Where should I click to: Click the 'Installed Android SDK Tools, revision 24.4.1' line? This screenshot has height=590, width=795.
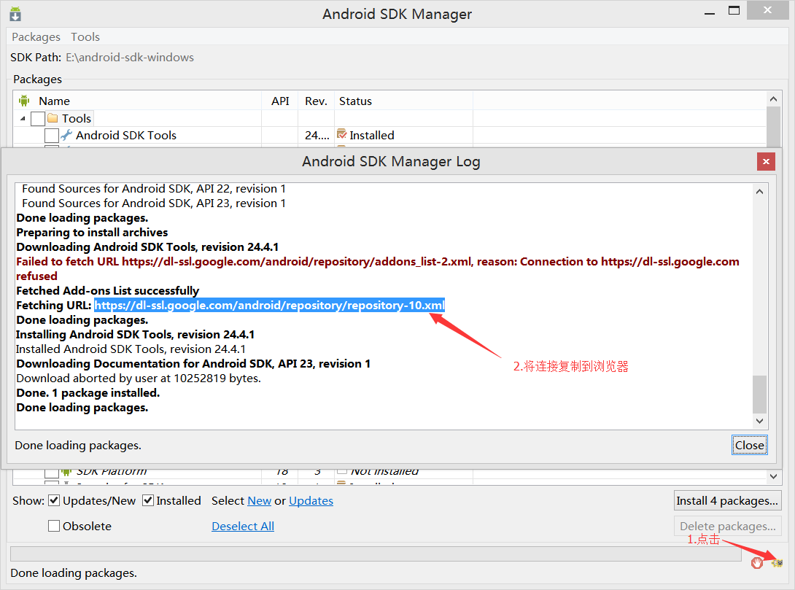pyautogui.click(x=131, y=349)
